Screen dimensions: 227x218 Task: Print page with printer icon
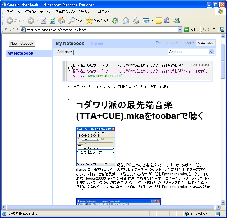[136, 21]
